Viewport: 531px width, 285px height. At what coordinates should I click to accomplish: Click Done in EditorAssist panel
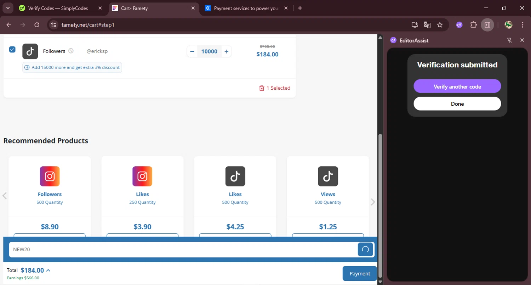point(457,104)
